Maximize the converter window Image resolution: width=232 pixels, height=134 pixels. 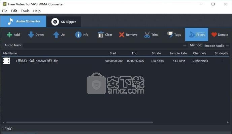click(213, 4)
